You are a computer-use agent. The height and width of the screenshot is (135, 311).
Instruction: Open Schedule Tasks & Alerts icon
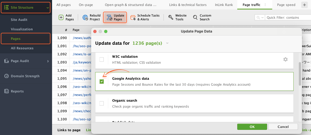coord(133,17)
